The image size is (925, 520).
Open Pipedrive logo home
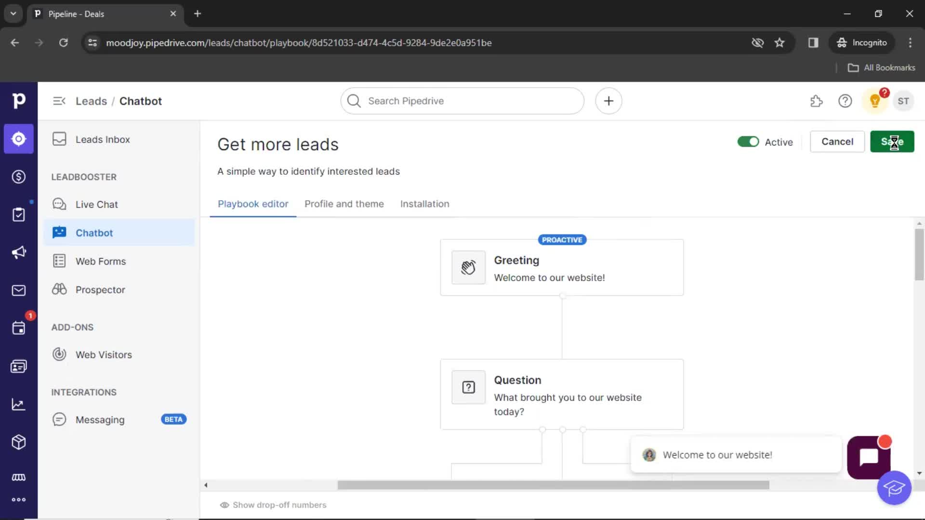[x=18, y=101]
